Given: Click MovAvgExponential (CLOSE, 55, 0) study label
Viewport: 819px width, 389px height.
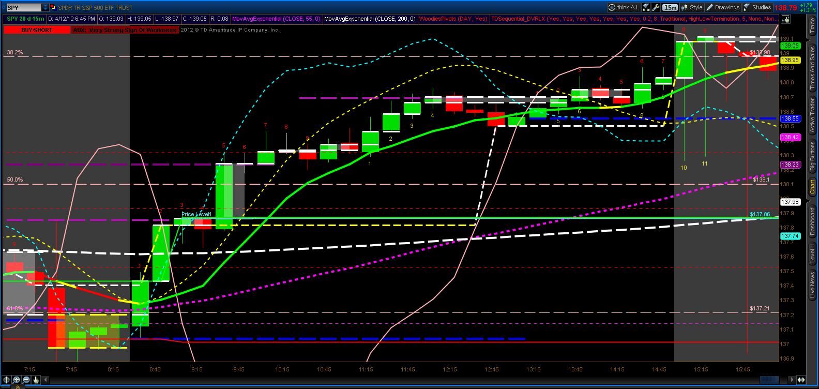Looking at the screenshot, I should tap(277, 19).
